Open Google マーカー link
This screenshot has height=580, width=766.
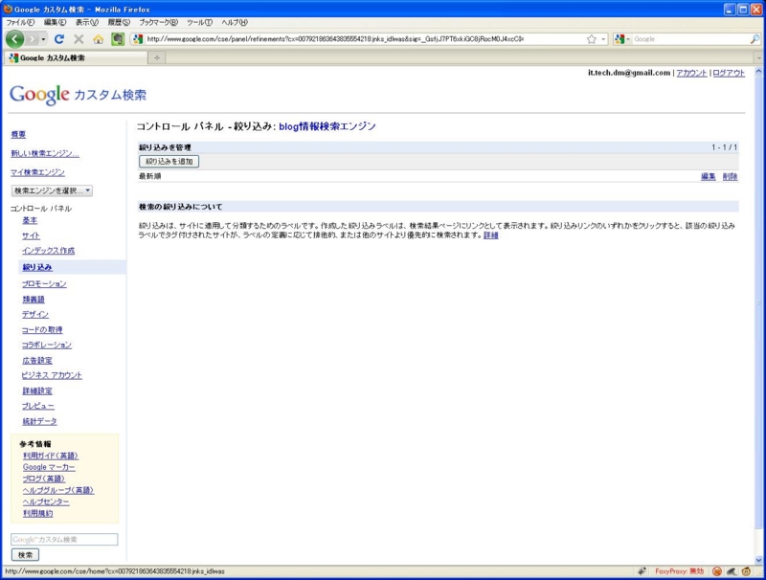tap(49, 467)
